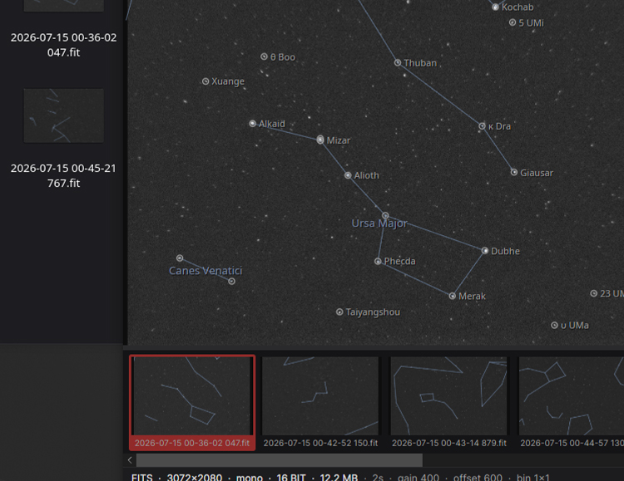This screenshot has width=624, height=481.
Task: Click the 3072×2080 dimensions in status bar
Action: pos(194,477)
